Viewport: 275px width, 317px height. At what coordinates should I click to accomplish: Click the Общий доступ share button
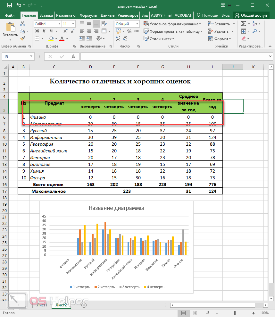[251, 15]
